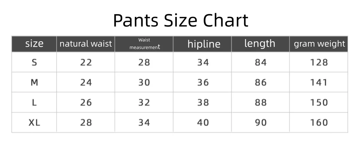Click the length value 88 for size L

click(x=261, y=102)
